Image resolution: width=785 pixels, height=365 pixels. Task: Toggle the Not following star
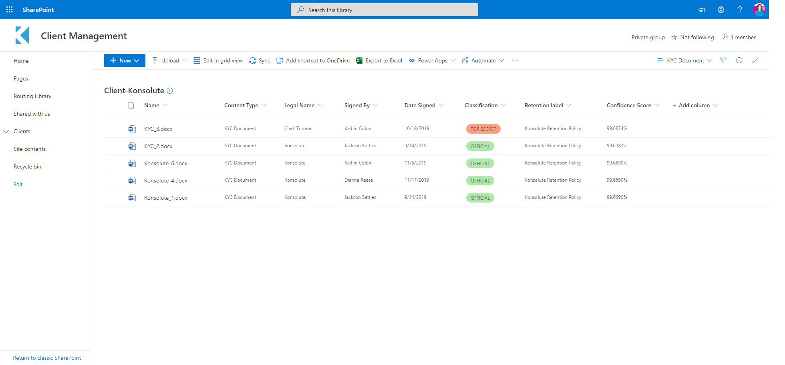point(674,37)
